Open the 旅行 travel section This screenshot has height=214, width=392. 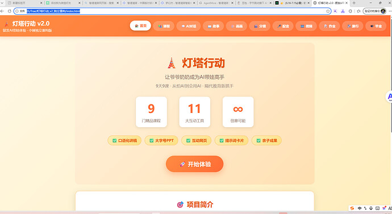tap(352, 26)
